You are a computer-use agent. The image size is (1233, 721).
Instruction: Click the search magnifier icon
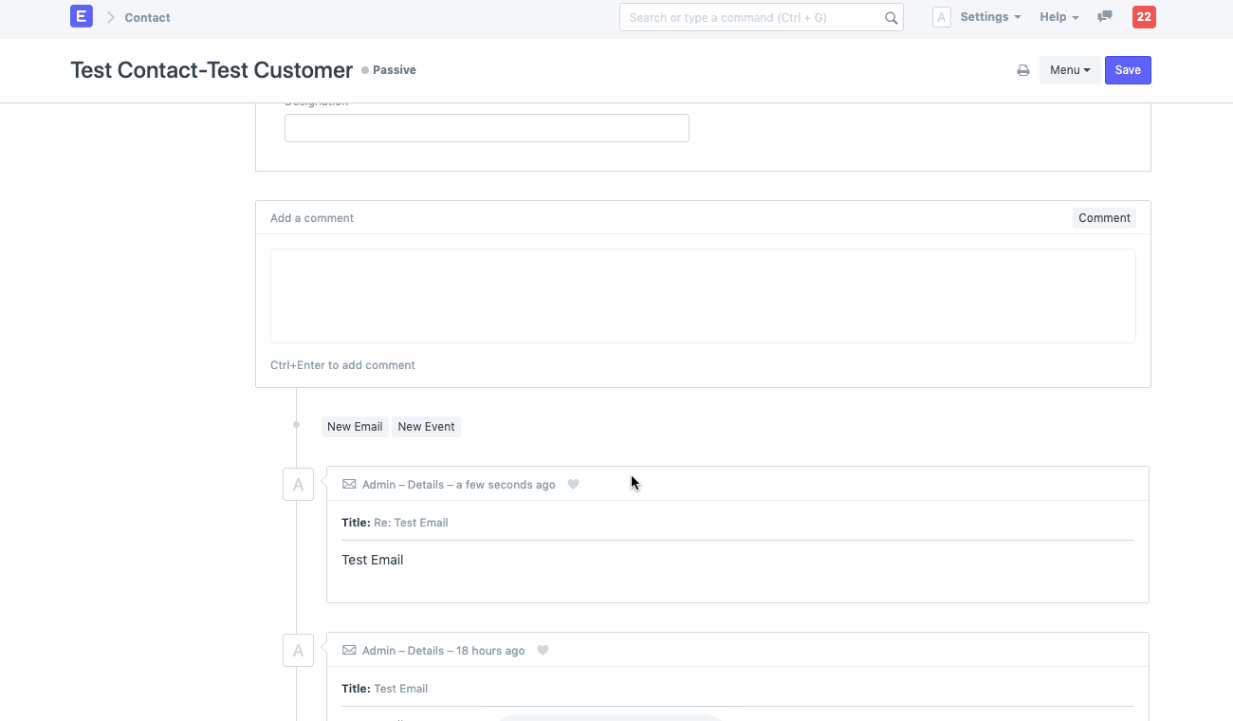pyautogui.click(x=890, y=17)
